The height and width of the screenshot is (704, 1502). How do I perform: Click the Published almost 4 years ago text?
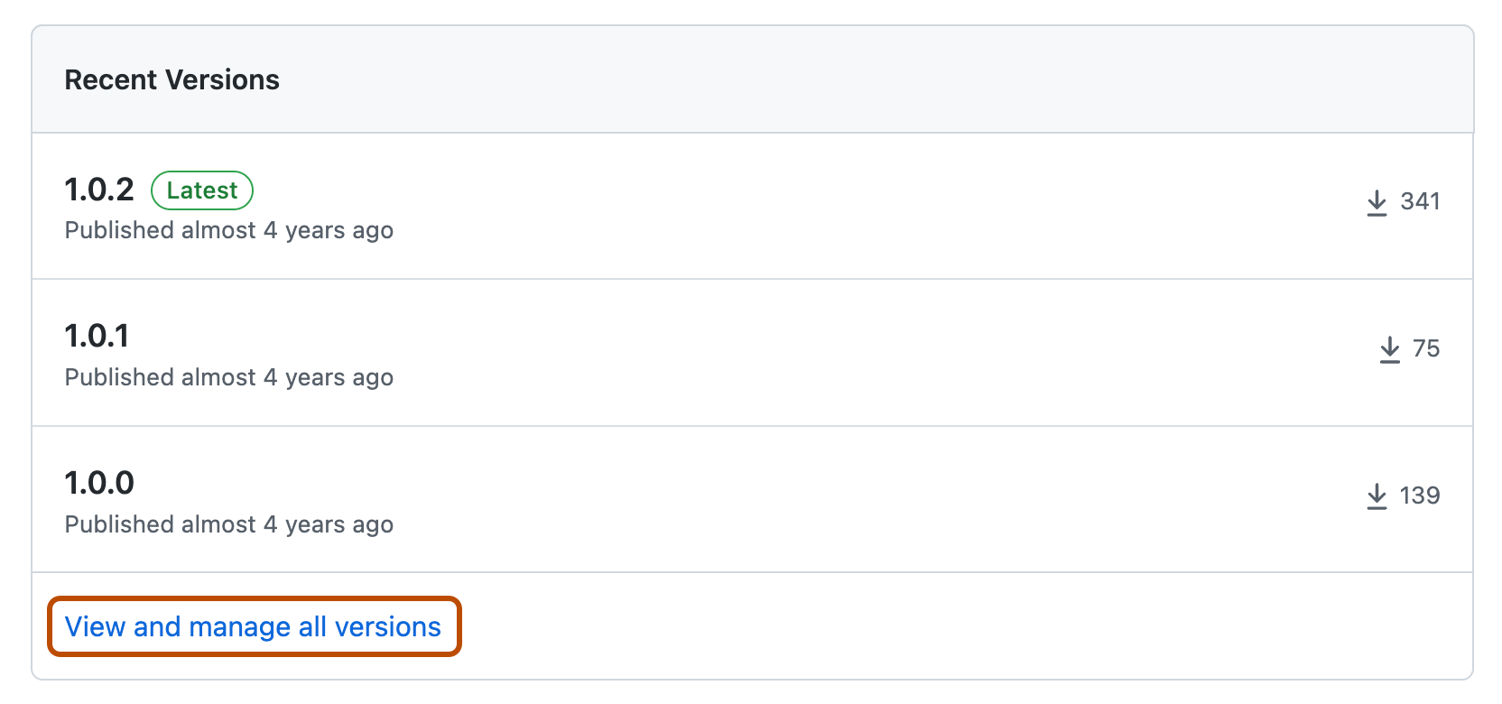point(229,230)
